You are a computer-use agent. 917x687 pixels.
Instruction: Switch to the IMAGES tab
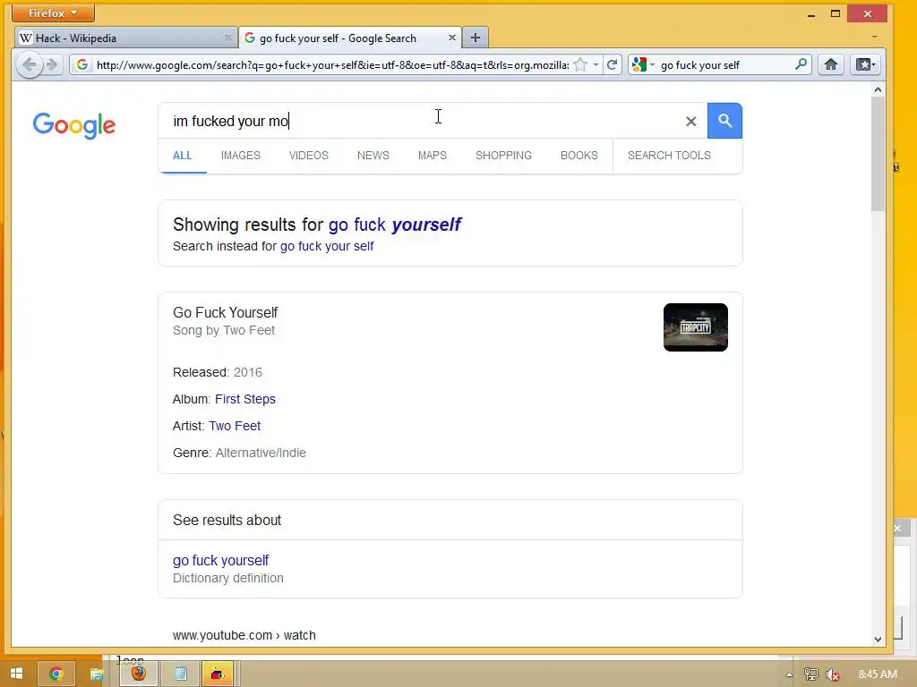240,156
